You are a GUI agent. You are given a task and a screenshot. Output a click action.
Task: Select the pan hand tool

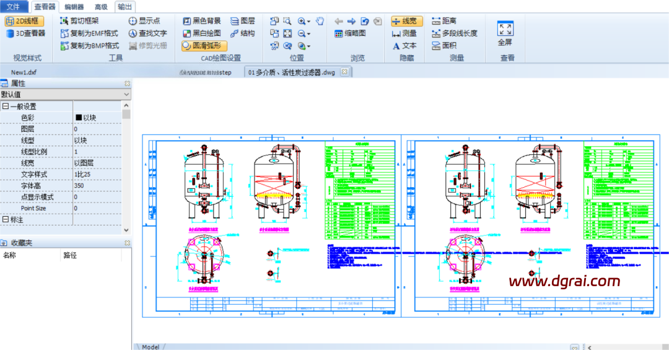[320, 21]
